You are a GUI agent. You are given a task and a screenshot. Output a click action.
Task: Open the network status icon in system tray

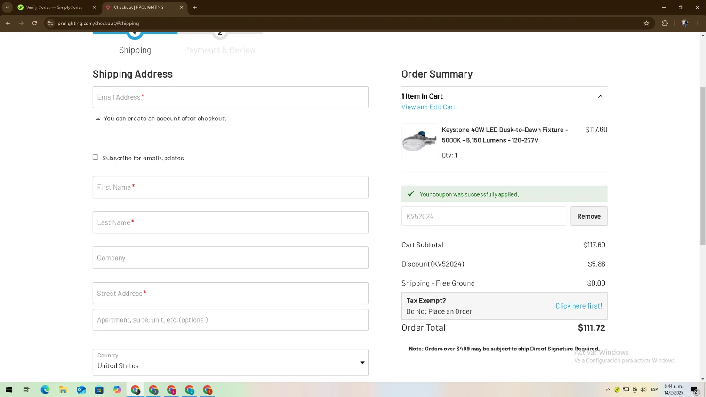(626, 390)
